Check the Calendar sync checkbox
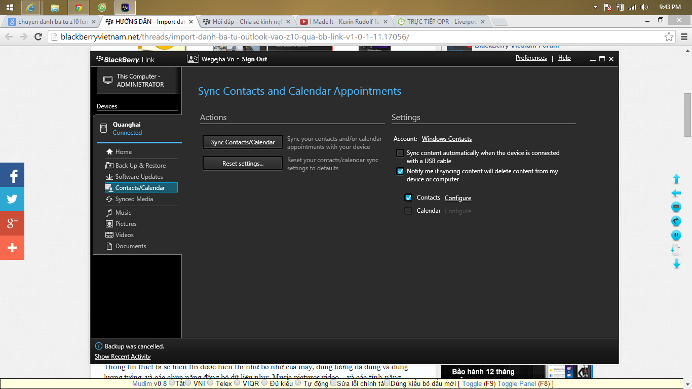 pos(408,211)
